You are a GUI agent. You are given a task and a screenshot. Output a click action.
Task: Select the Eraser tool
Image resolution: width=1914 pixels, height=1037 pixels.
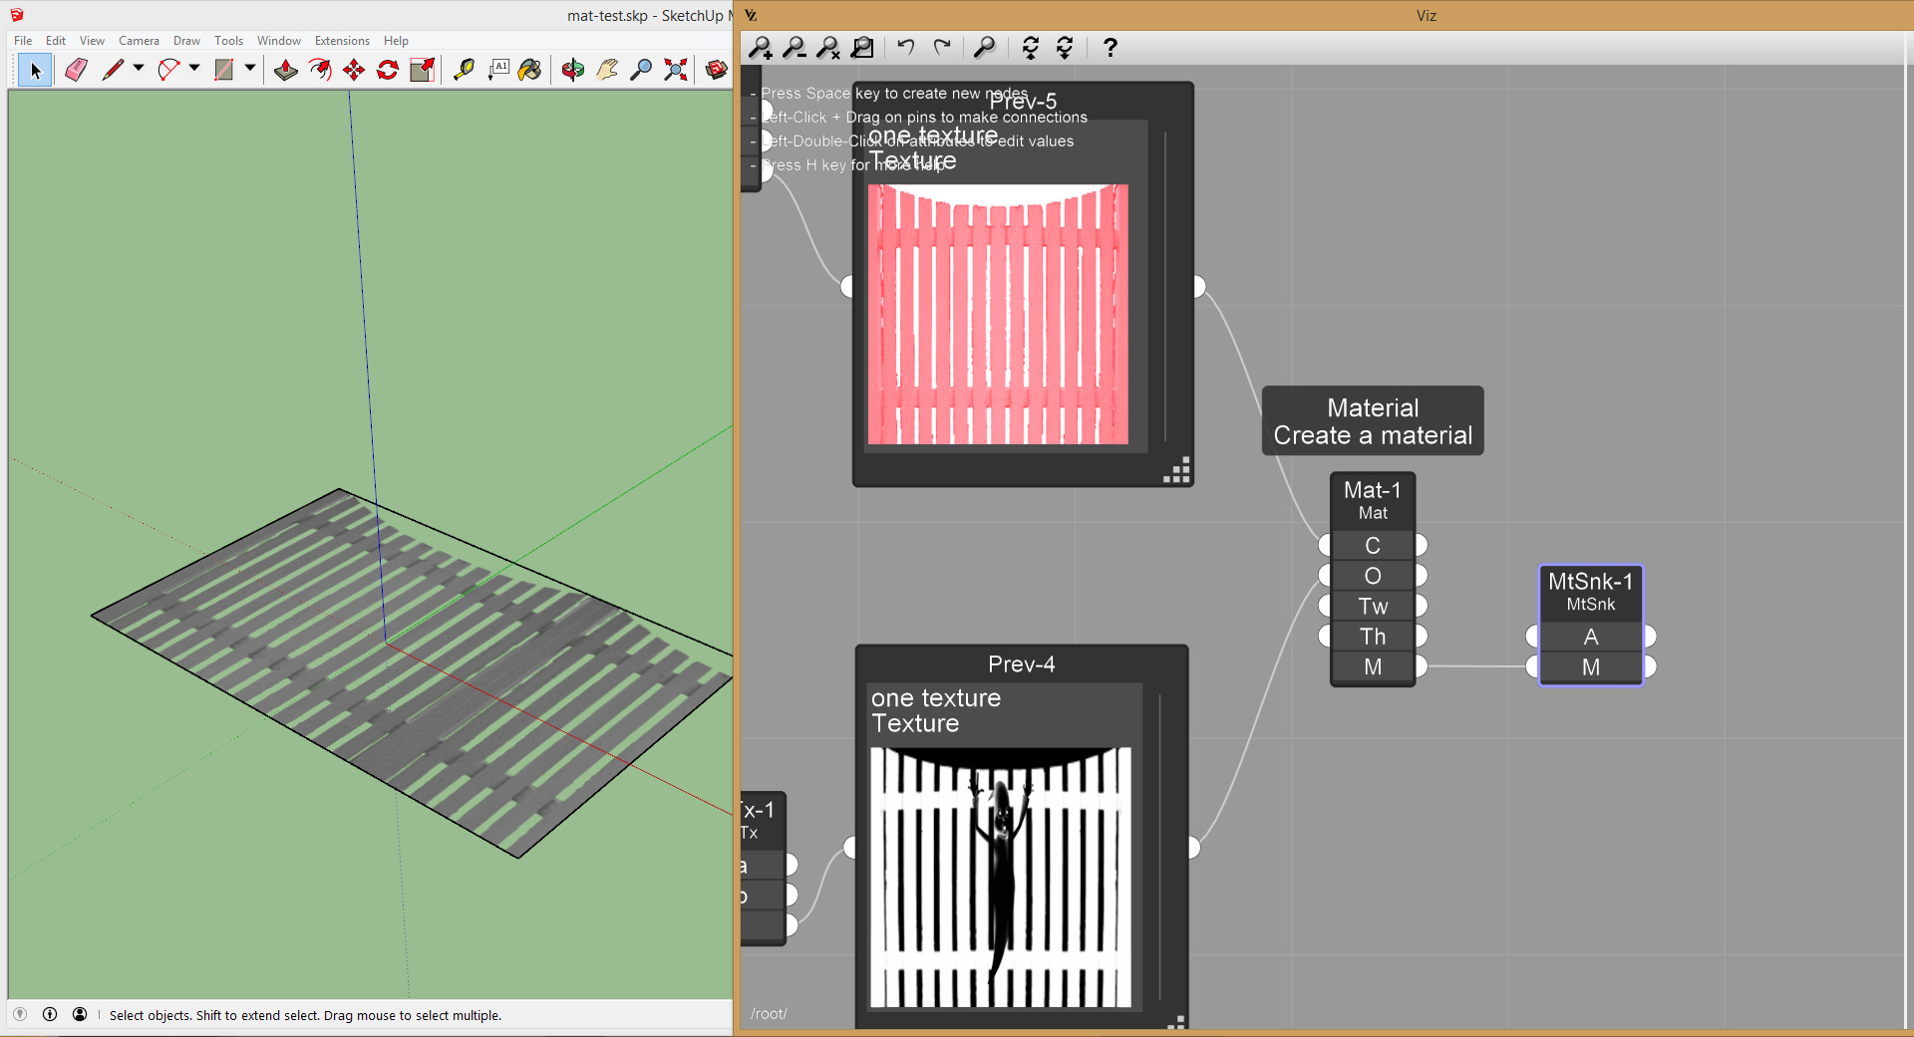[x=76, y=70]
